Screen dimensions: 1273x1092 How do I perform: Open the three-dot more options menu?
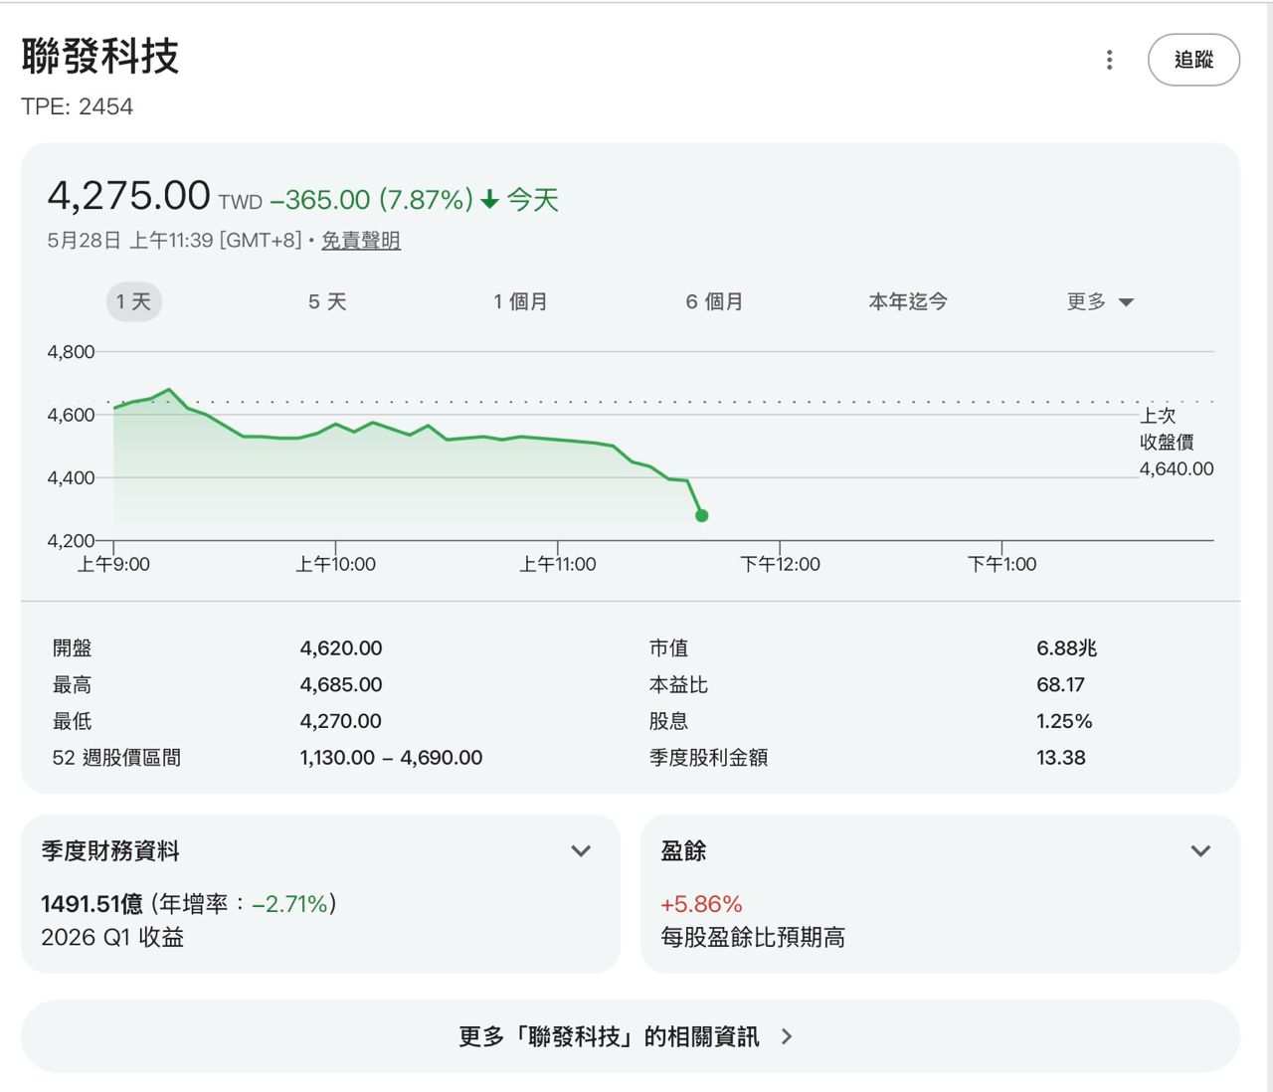coord(1109,60)
